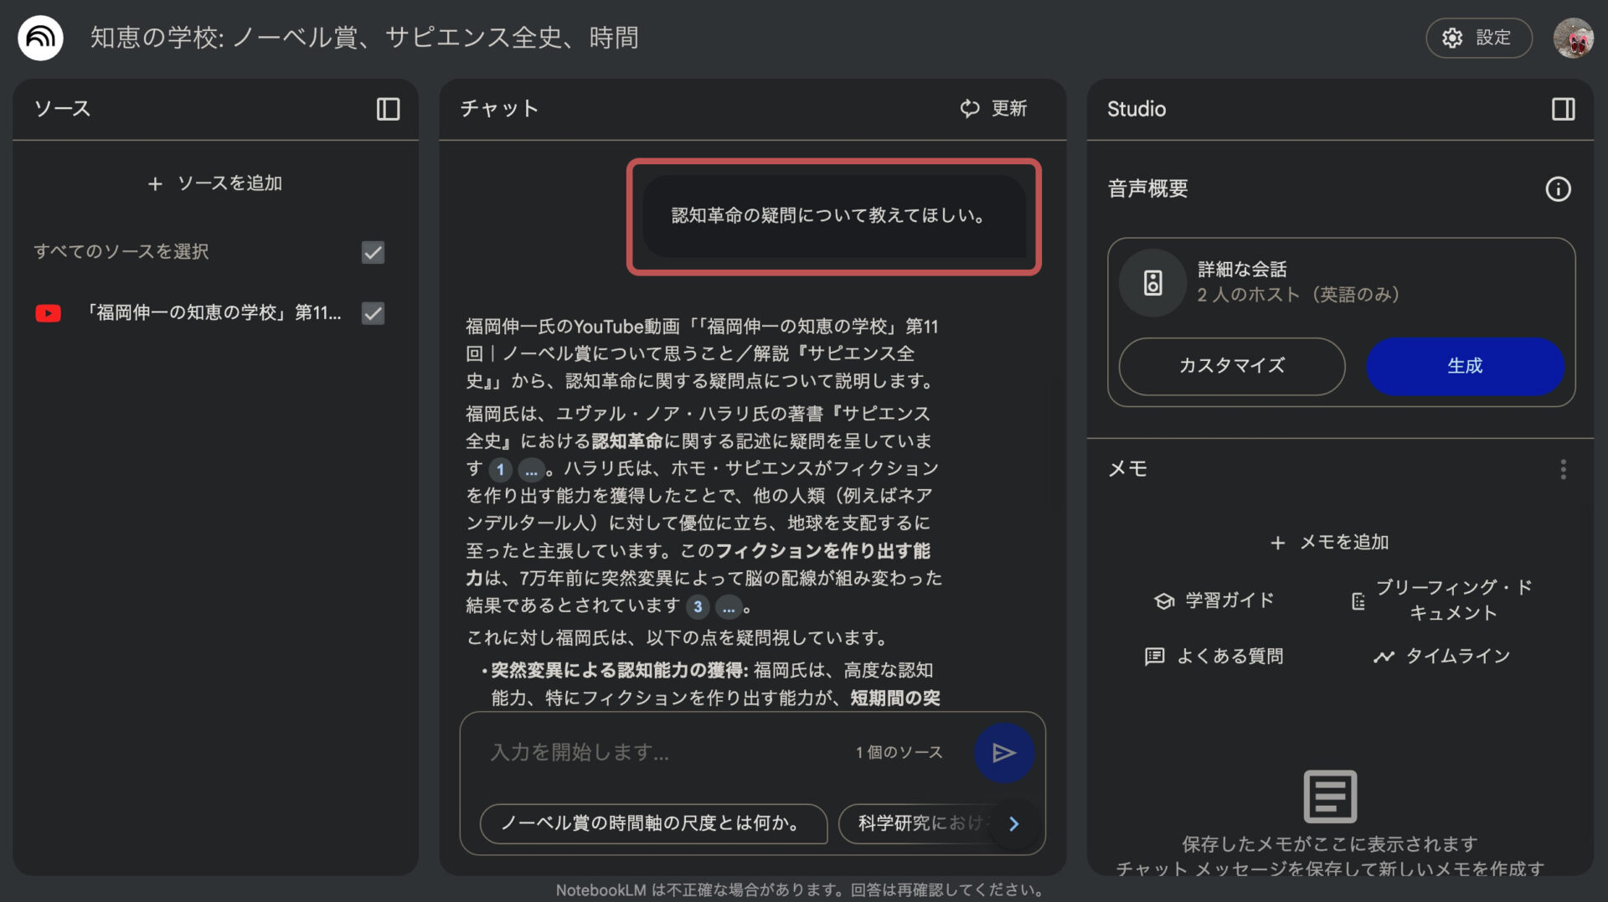Open メモ more options menu
This screenshot has height=902, width=1608.
1563,469
